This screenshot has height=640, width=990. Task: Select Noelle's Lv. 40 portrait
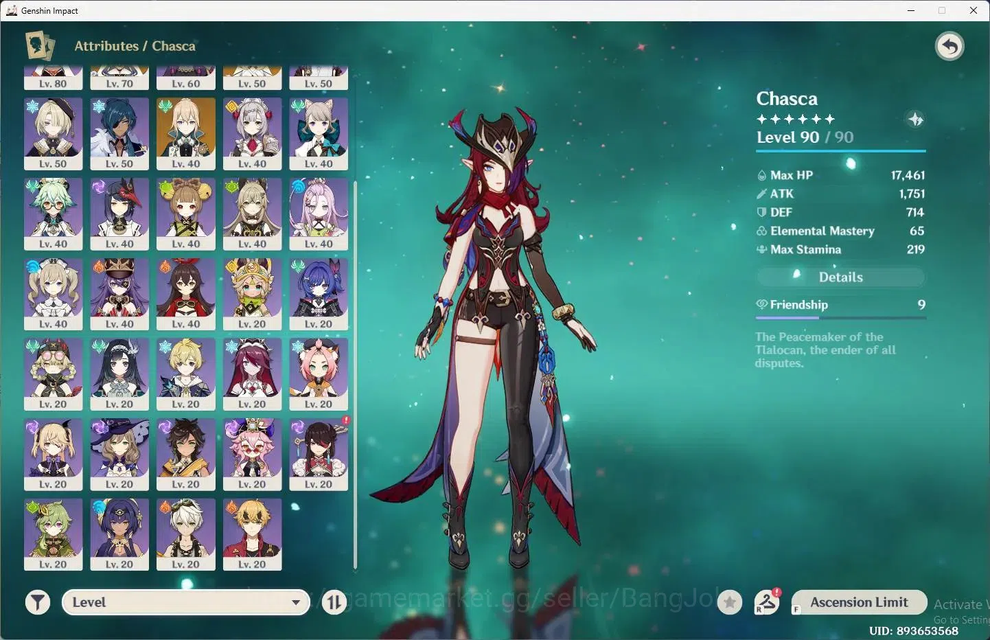click(252, 134)
